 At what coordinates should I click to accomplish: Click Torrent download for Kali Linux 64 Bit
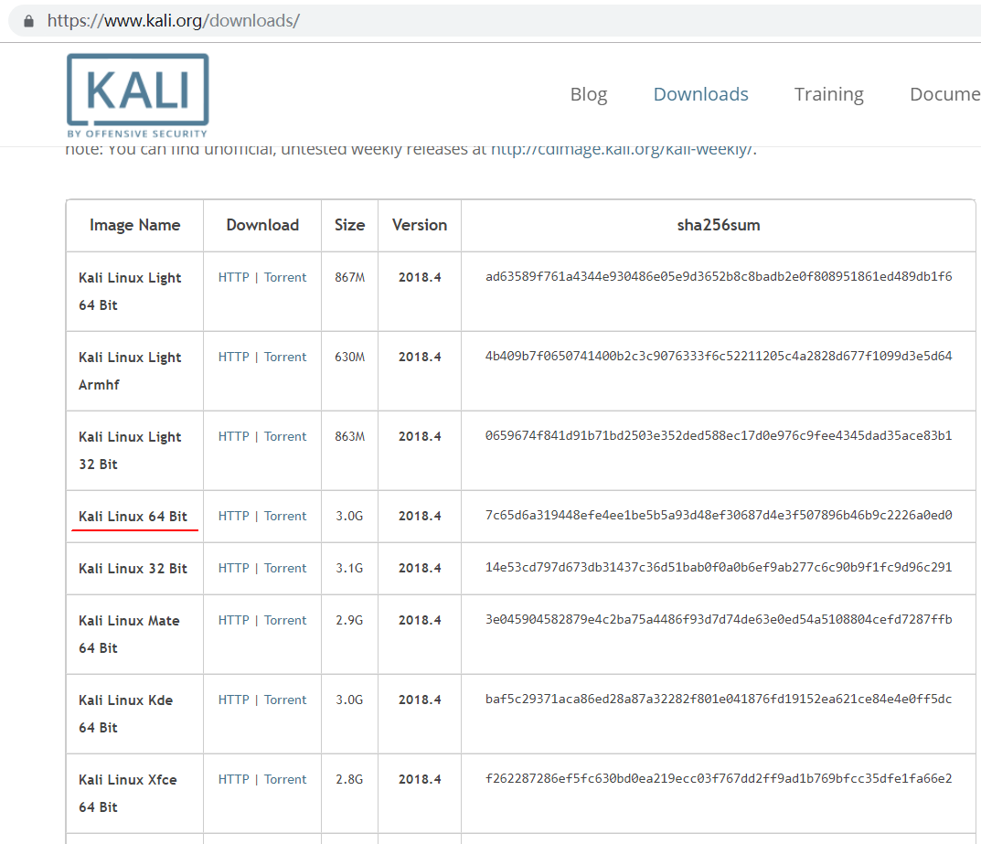pyautogui.click(x=285, y=516)
